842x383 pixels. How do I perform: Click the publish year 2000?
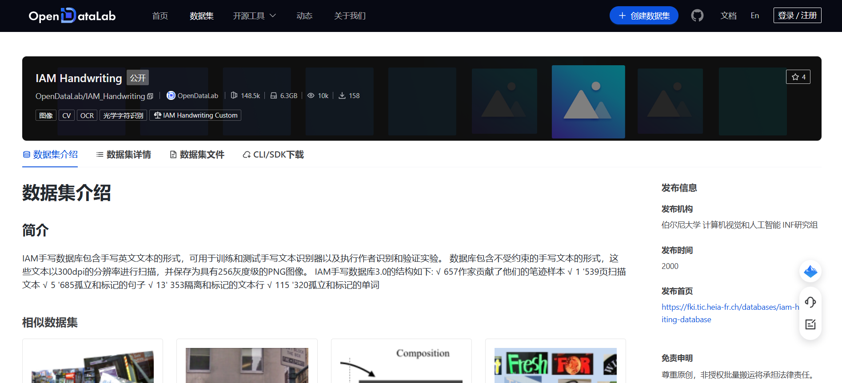click(670, 266)
